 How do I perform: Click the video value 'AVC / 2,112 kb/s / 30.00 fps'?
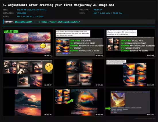[108, 13]
